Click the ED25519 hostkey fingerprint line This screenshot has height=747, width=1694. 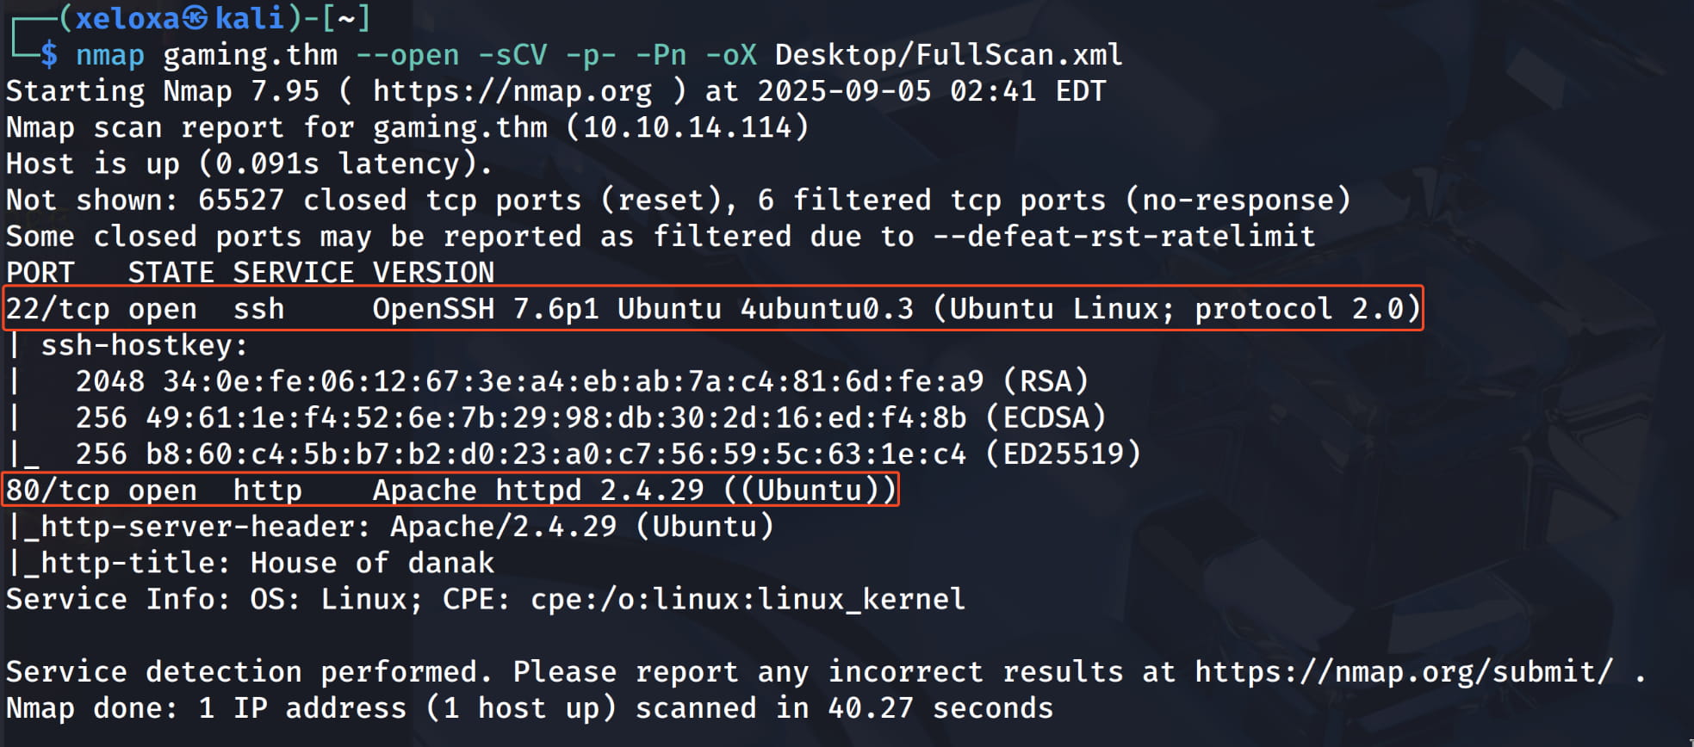point(607,454)
